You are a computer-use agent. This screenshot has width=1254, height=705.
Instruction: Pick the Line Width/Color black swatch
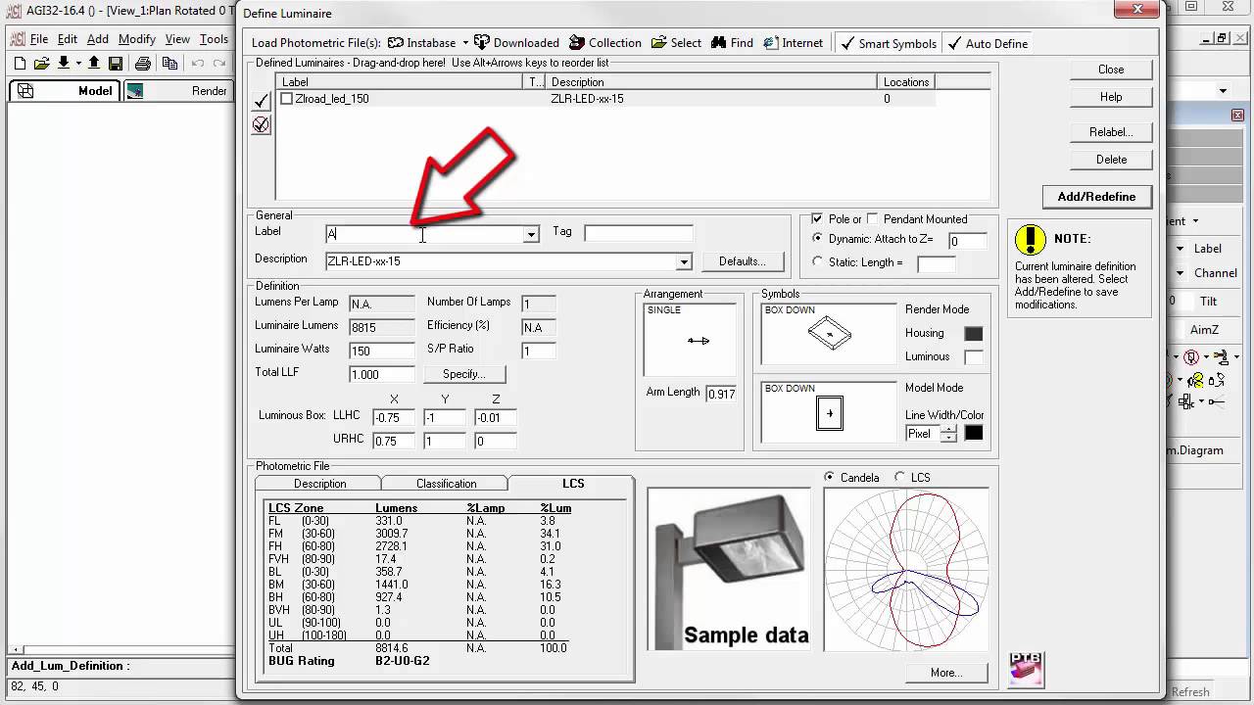[973, 434]
